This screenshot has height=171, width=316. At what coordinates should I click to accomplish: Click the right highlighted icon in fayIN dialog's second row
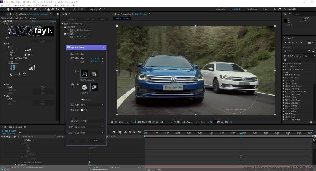[x=94, y=87]
